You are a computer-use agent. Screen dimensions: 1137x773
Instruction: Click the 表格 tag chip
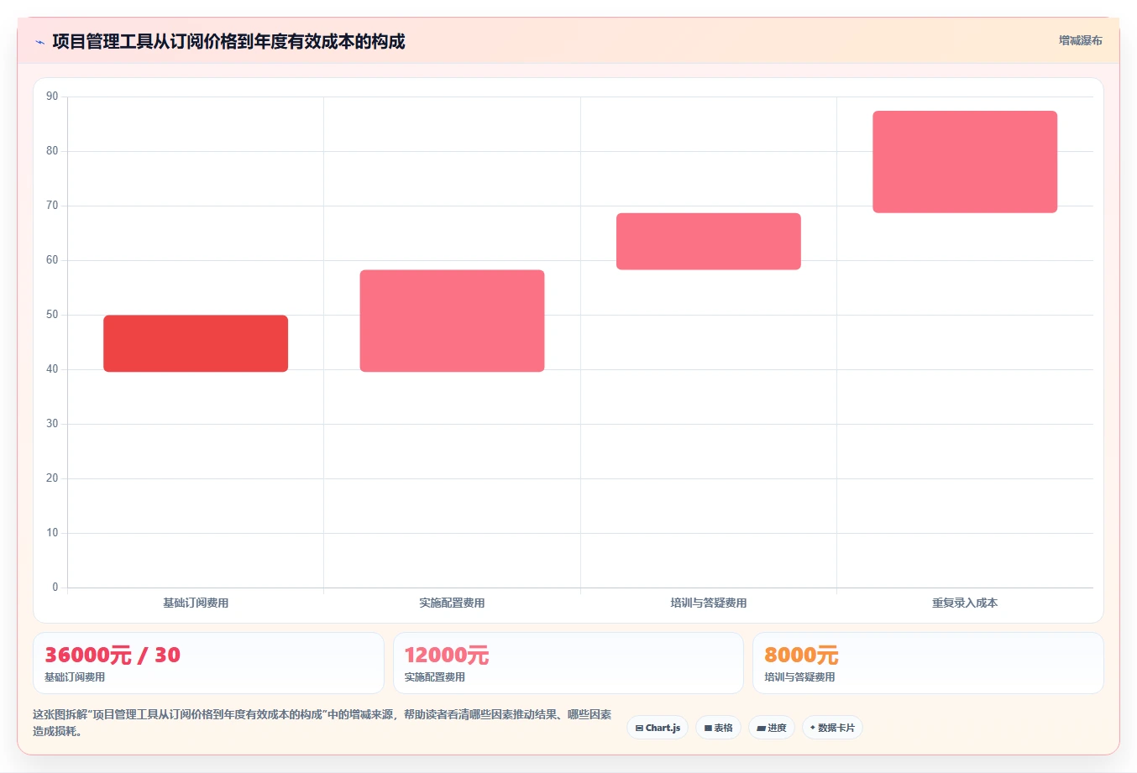[718, 728]
